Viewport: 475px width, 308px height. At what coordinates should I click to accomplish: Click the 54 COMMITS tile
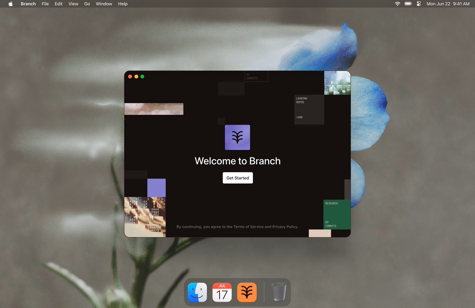click(256, 76)
